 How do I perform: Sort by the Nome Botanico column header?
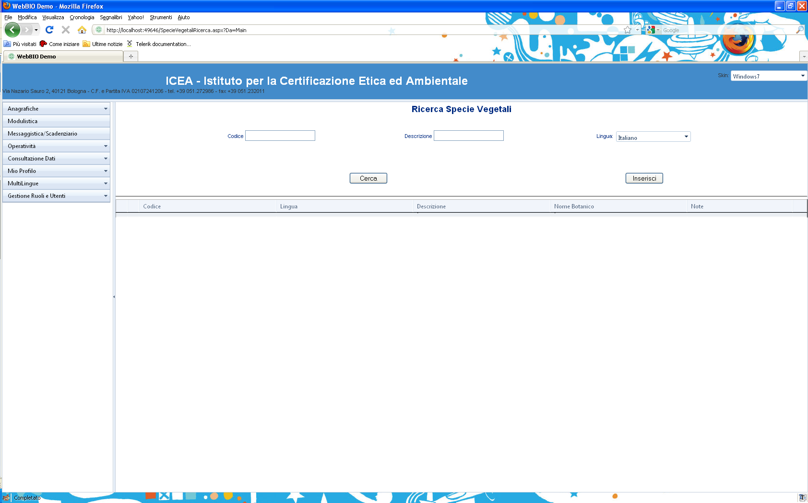pyautogui.click(x=574, y=206)
